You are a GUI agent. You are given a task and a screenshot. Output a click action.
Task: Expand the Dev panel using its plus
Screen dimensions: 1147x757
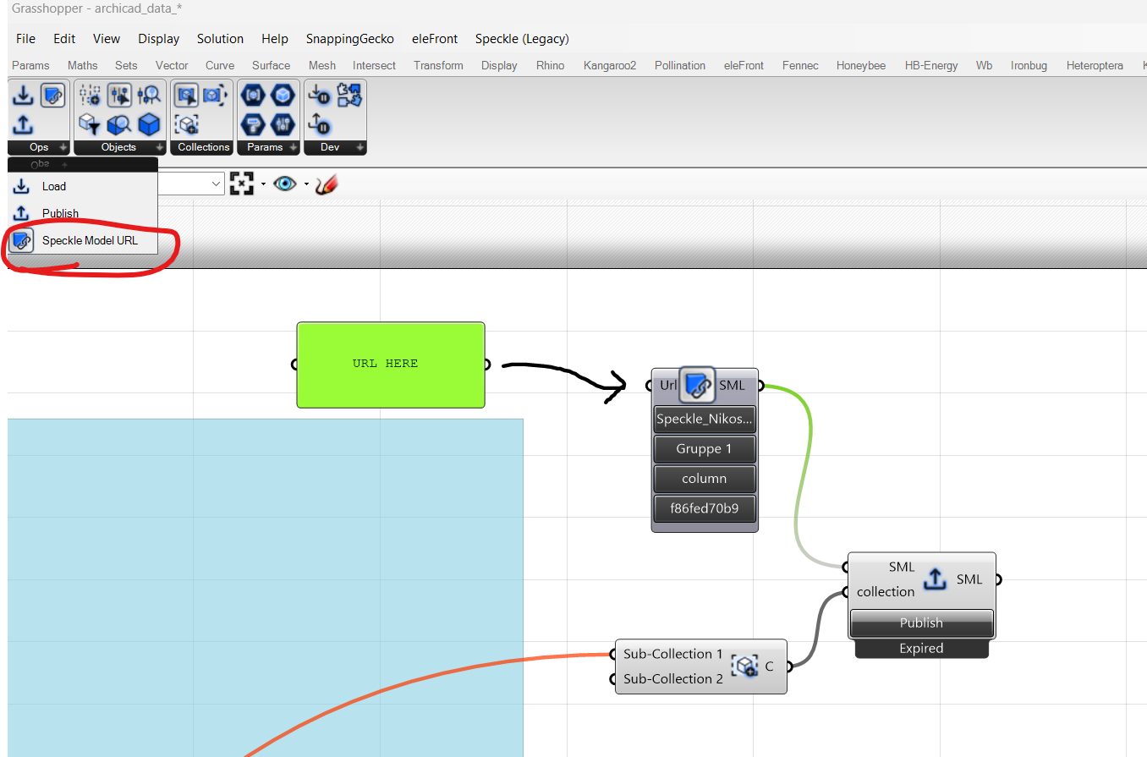click(359, 147)
